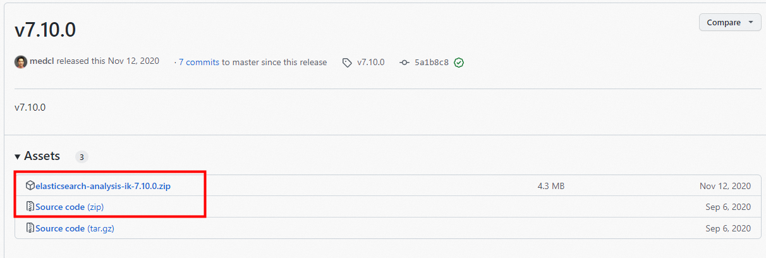This screenshot has height=258, width=766.
Task: Select the v7.10.0 tag label
Action: coord(370,63)
